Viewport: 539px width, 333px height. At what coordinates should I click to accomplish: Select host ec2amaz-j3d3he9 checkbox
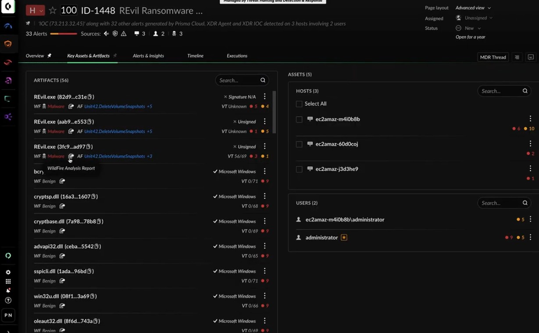pos(299,169)
